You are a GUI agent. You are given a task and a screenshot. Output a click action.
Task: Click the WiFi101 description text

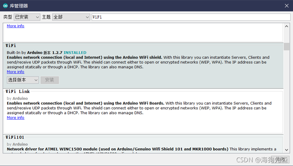point(142,149)
